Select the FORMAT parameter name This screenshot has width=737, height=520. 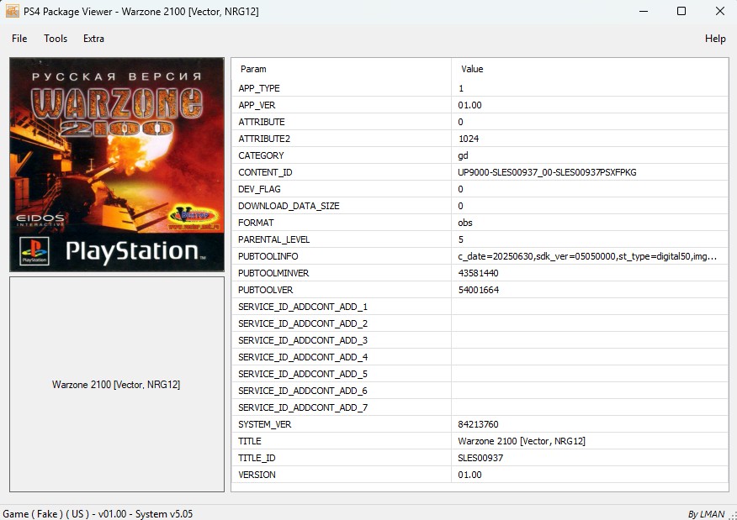point(256,223)
